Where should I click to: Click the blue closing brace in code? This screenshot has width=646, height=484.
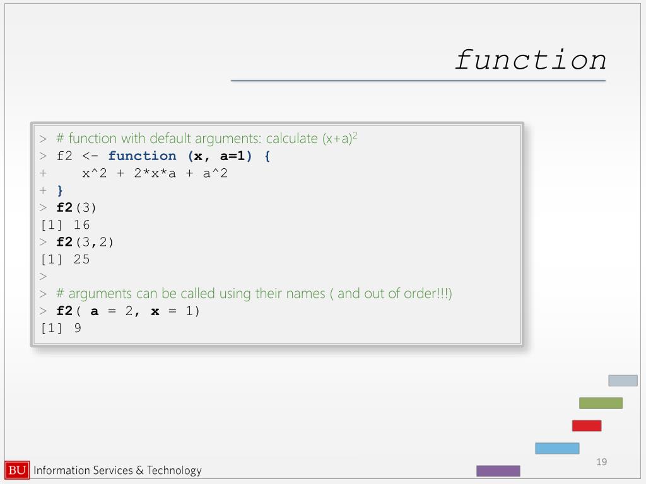click(60, 190)
